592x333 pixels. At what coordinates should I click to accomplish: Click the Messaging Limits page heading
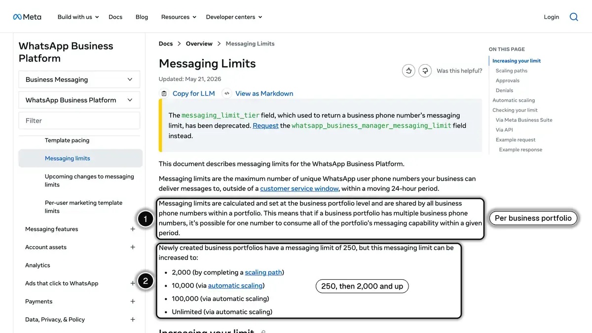[207, 64]
